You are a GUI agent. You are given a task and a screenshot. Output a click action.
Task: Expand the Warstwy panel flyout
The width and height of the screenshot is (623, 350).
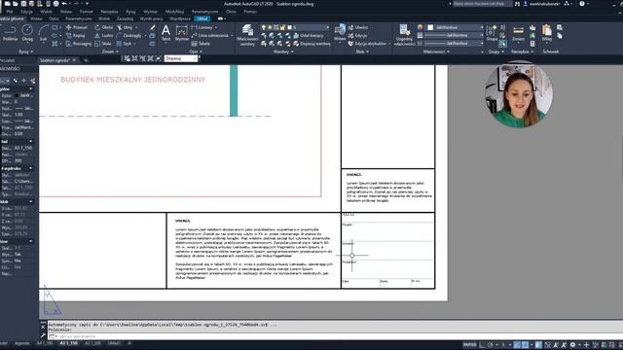tap(283, 52)
